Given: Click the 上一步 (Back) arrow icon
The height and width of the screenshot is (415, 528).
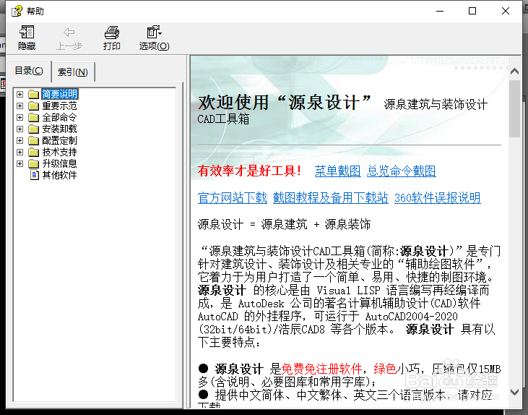Looking at the screenshot, I should (x=69, y=33).
